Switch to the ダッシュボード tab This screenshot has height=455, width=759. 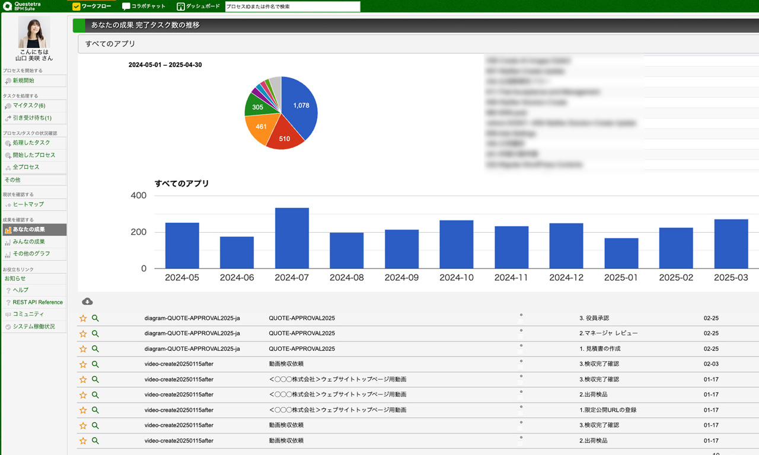pos(199,7)
